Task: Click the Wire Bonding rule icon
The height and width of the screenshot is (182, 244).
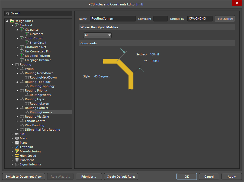Action: click(x=22, y=125)
